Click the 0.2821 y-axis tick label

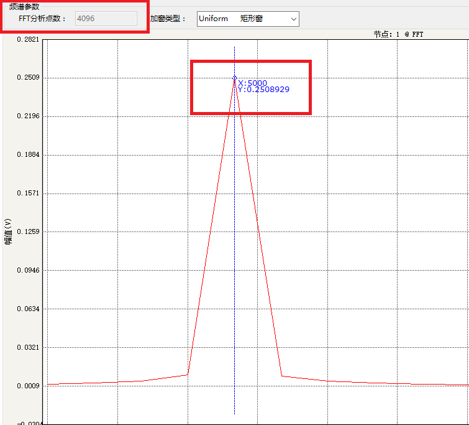[x=28, y=40]
